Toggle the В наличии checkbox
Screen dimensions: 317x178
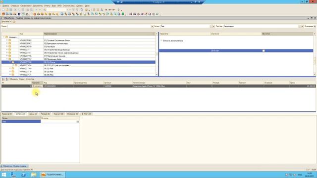pos(315,26)
